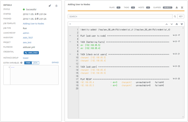This screenshot has width=188, height=122.
Task: Collapse the PLAY add user to node section
Action: (x=70, y=36)
